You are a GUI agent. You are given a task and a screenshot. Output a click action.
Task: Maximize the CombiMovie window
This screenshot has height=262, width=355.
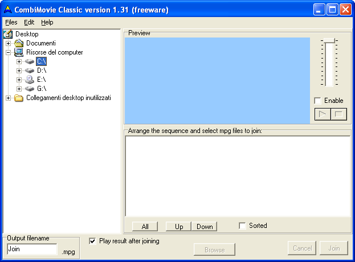[x=332, y=10]
